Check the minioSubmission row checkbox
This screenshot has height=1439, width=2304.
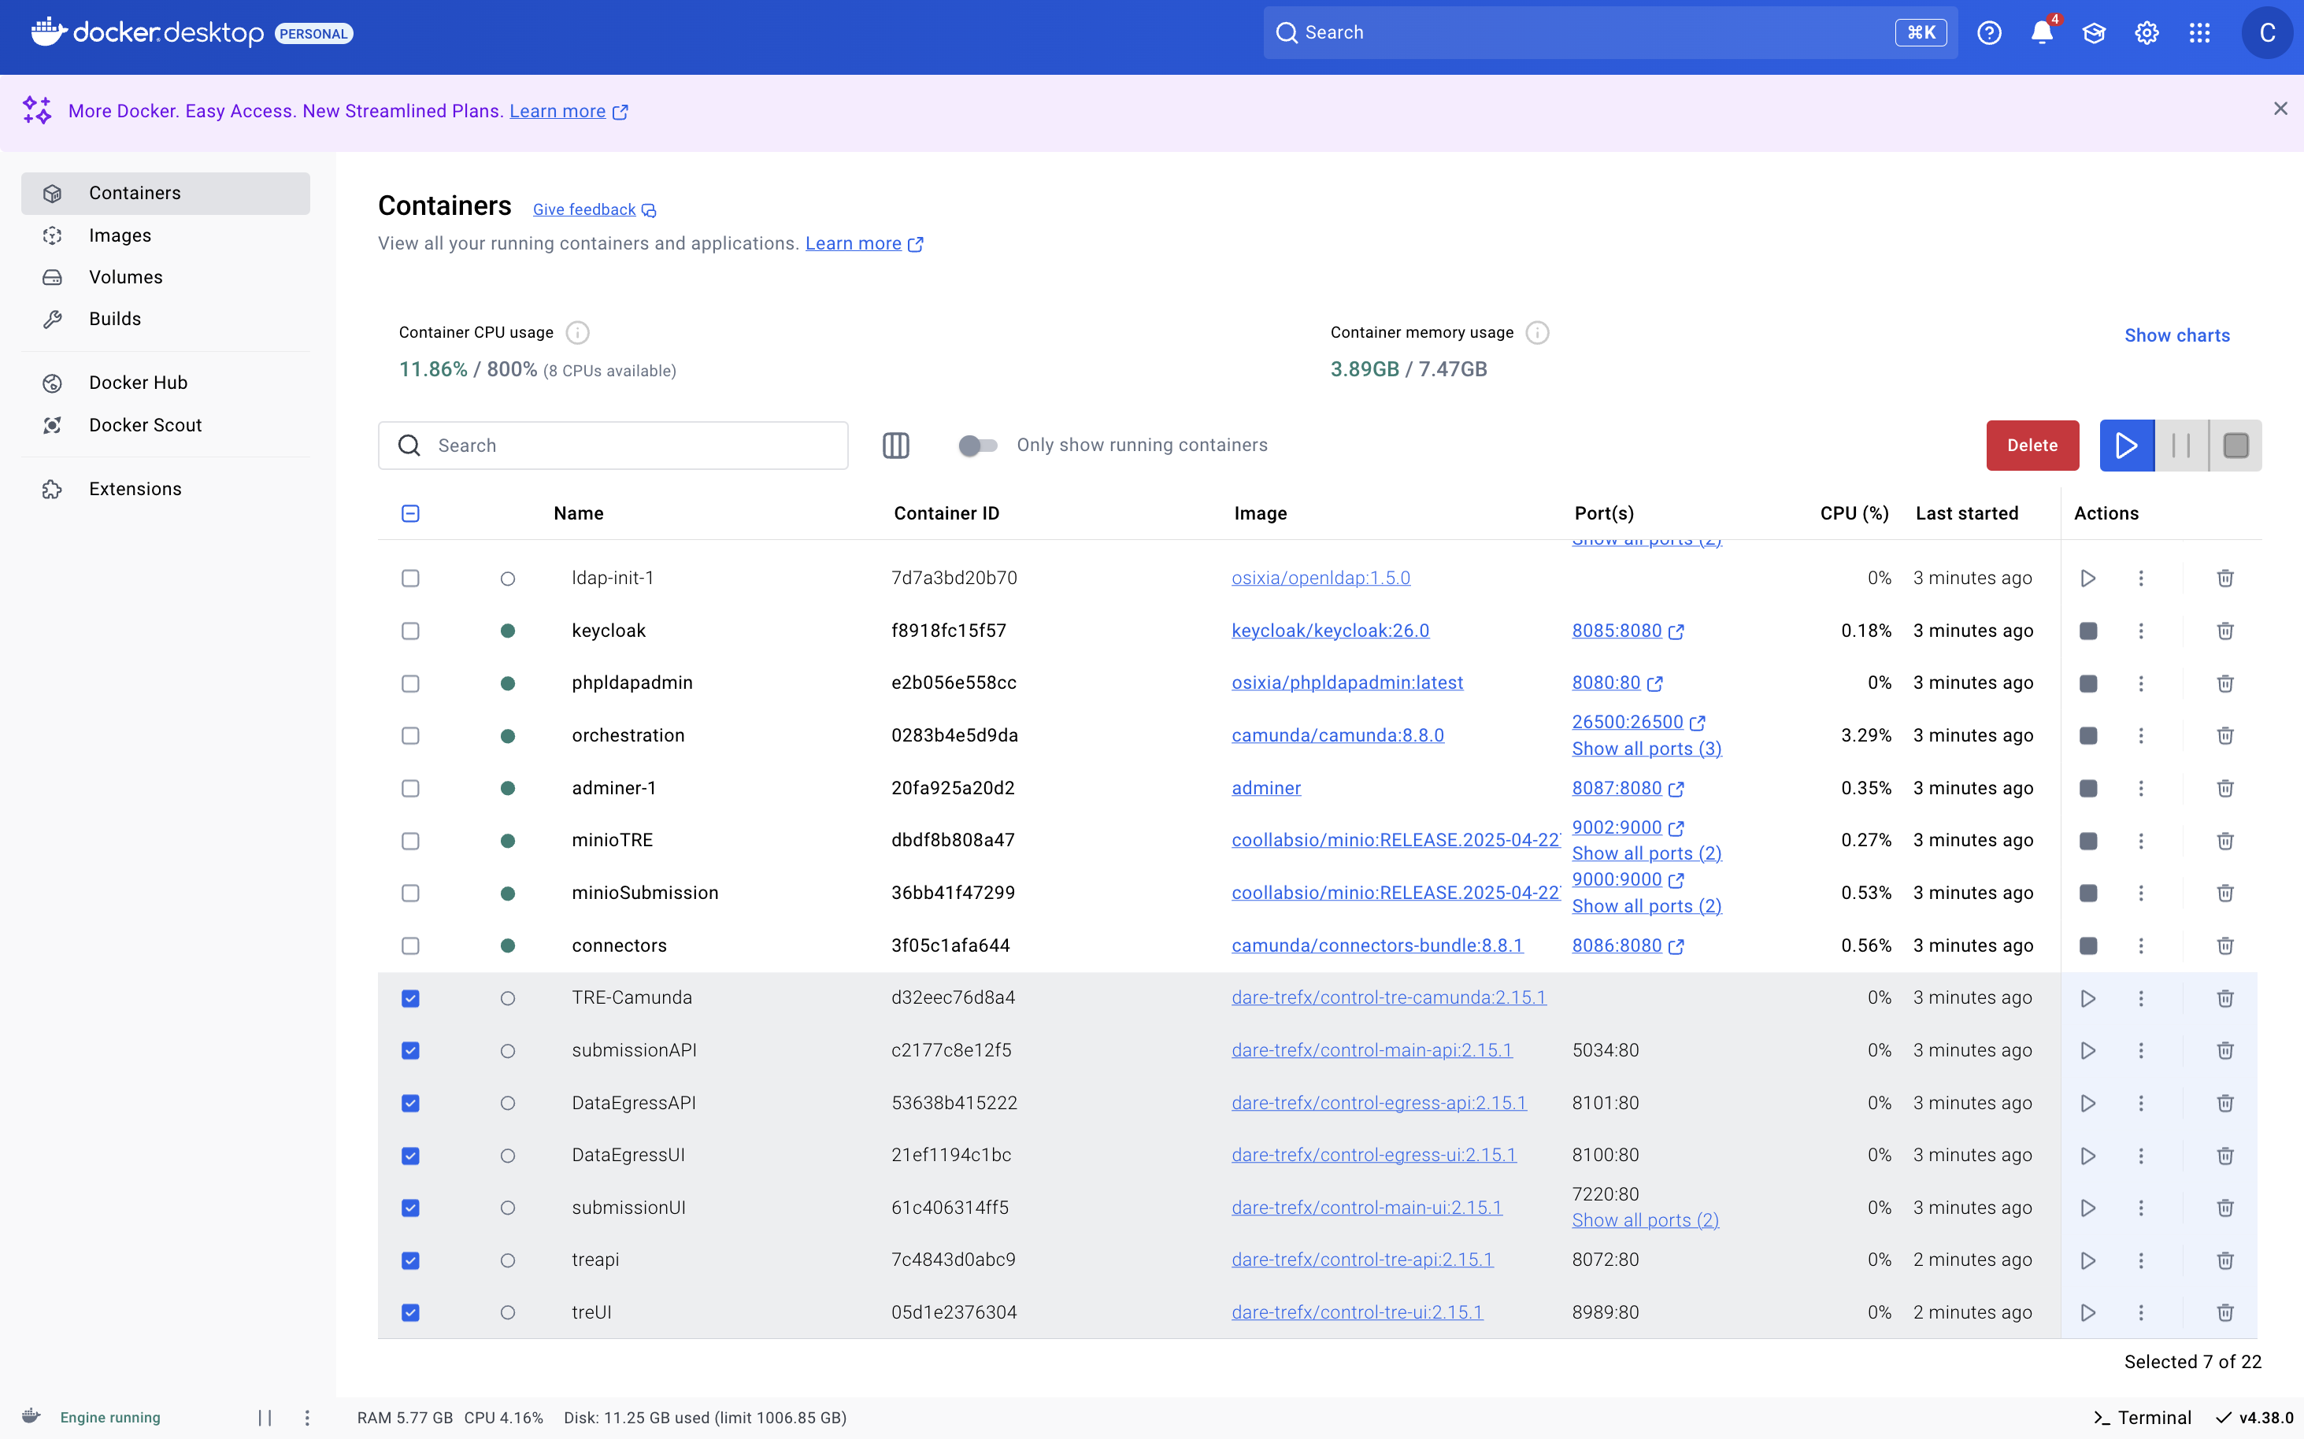(x=410, y=893)
